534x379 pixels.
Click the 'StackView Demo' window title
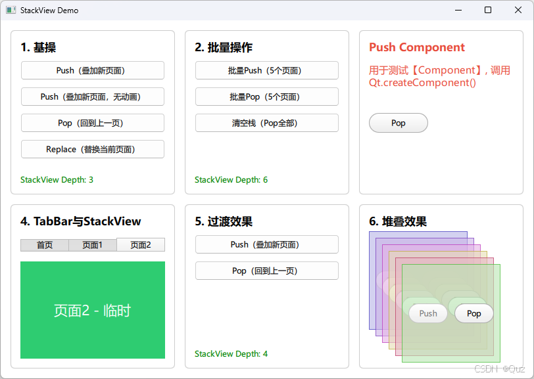click(49, 11)
